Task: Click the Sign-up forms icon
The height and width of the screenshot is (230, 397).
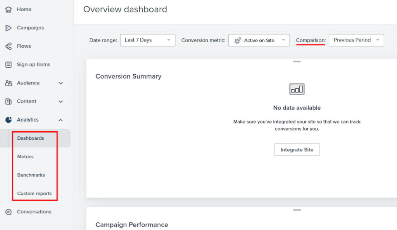Action: (8, 65)
